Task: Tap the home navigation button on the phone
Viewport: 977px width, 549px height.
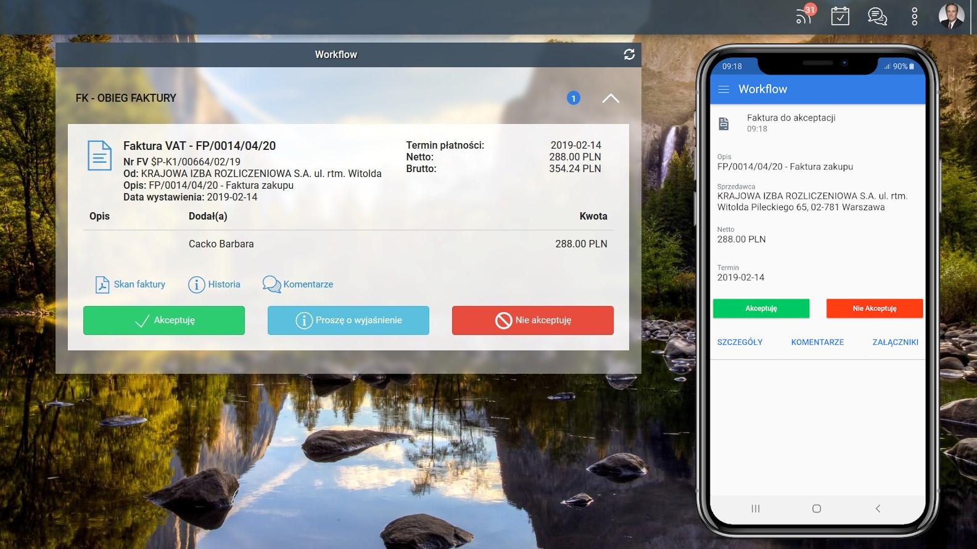Action: coord(817,508)
